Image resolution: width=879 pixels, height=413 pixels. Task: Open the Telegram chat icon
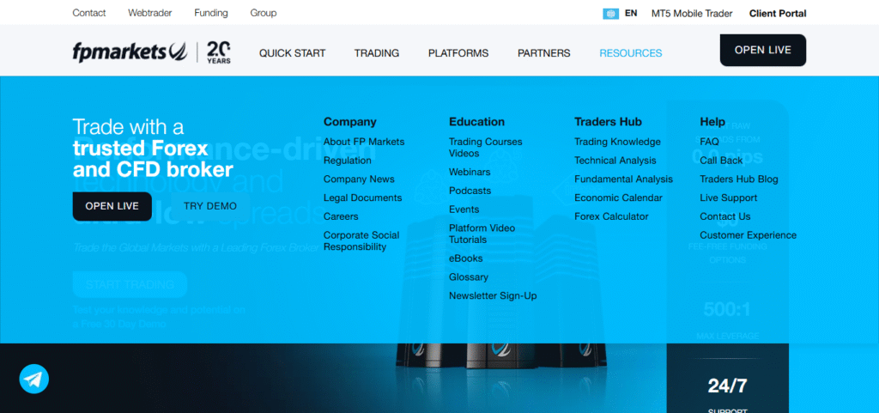tap(34, 379)
